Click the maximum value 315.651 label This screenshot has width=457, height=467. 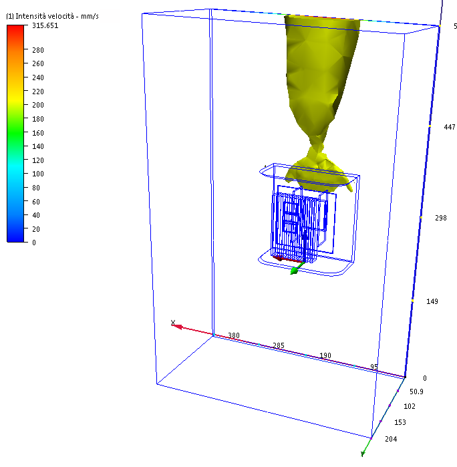(45, 25)
